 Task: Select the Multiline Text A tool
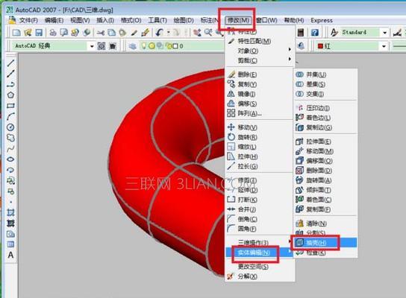10,255
